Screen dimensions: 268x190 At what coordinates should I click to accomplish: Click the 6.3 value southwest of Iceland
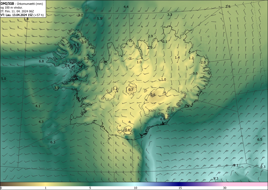(53, 142)
